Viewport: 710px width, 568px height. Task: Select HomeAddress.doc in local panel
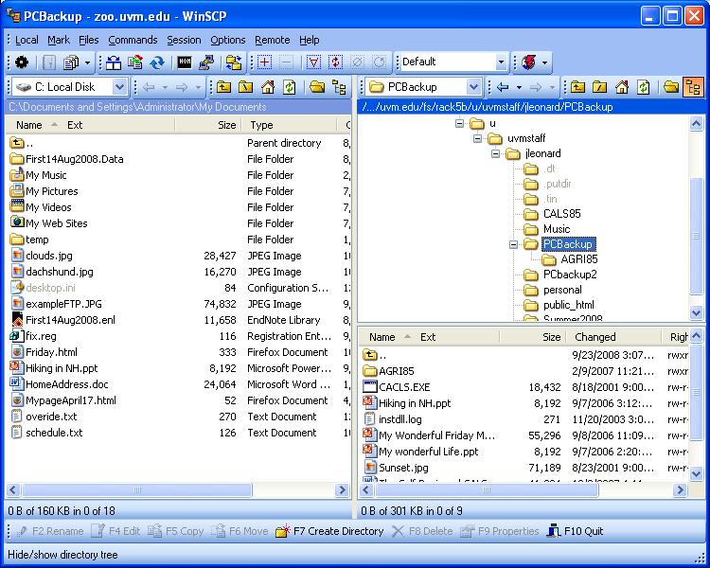coord(67,384)
